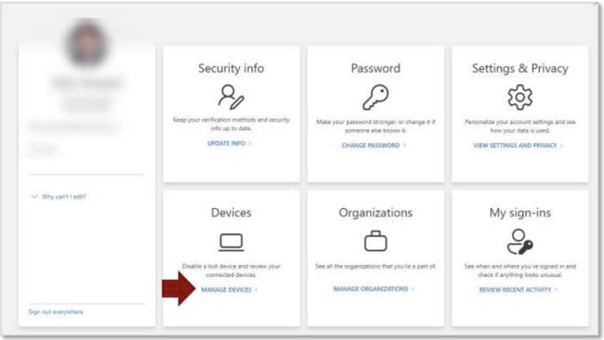Click the Settings & Privacy gear icon

[x=519, y=98]
